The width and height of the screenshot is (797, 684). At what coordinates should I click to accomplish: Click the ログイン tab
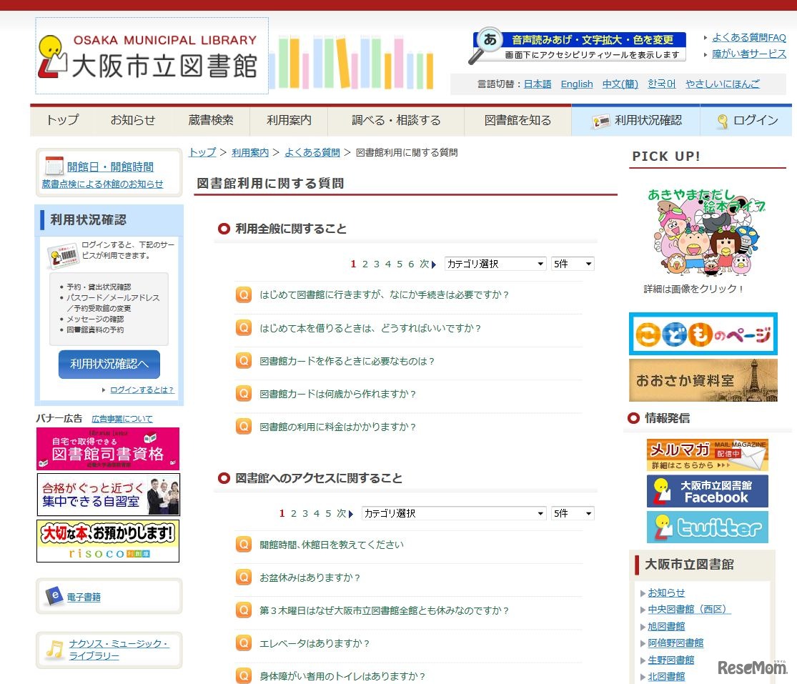point(746,120)
